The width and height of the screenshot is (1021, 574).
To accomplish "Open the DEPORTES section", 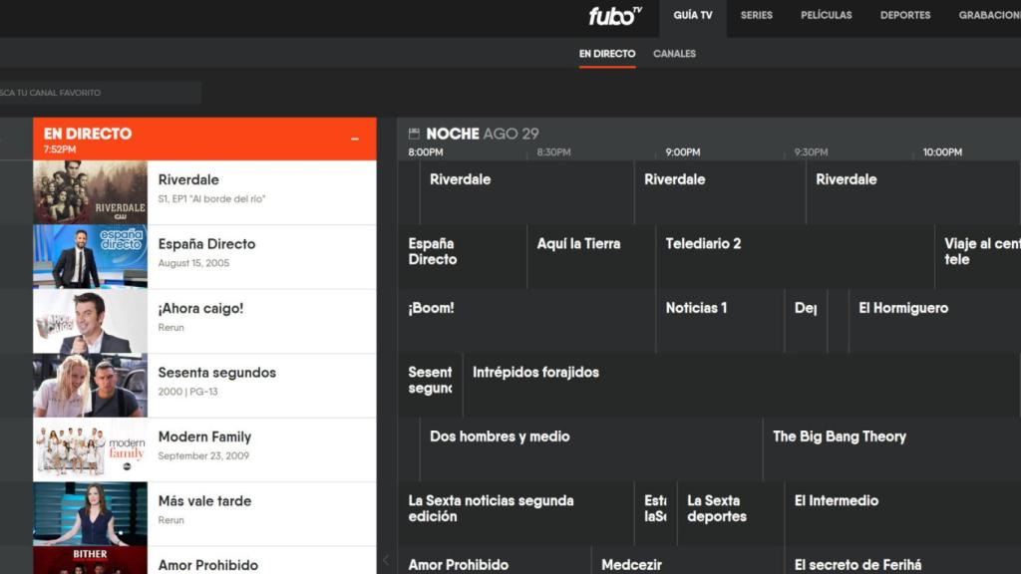I will (x=903, y=15).
